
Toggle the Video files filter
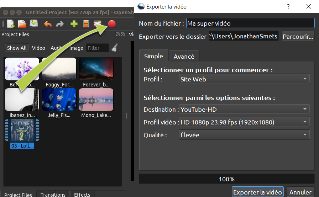38,48
